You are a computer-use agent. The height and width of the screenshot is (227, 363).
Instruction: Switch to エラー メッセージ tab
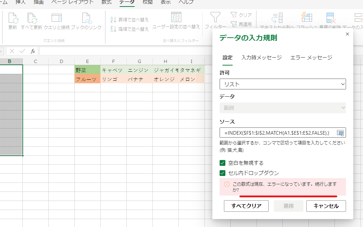(x=311, y=58)
